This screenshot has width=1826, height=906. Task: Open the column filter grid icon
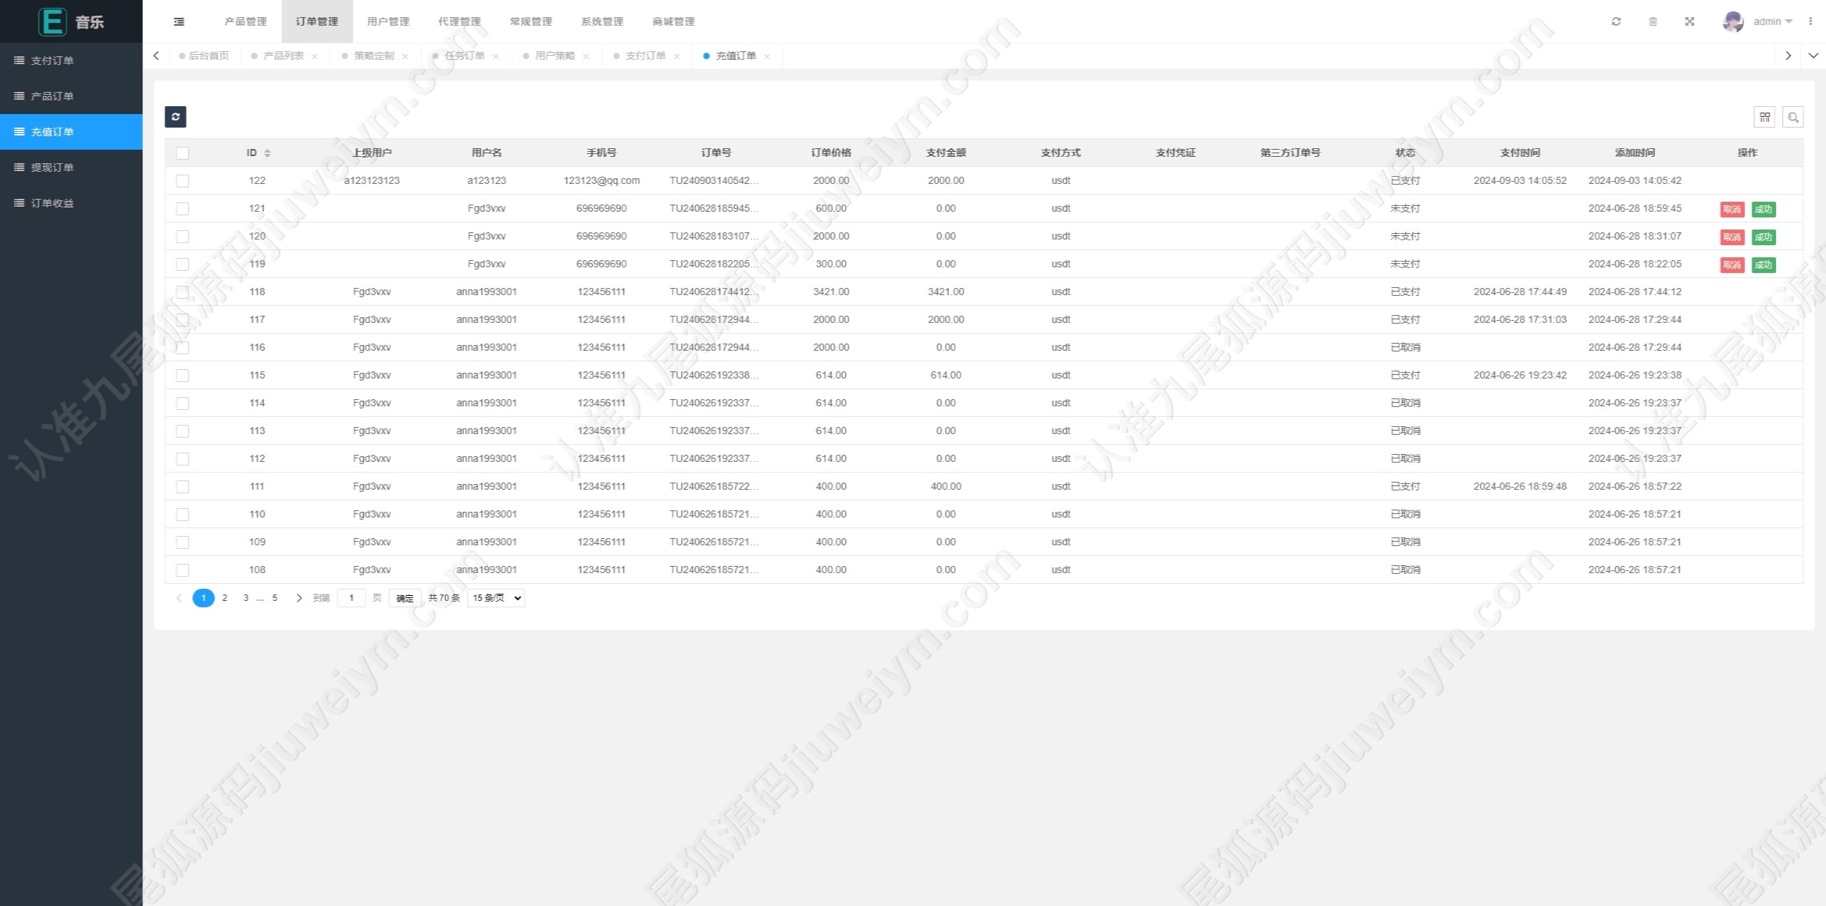tap(1765, 117)
